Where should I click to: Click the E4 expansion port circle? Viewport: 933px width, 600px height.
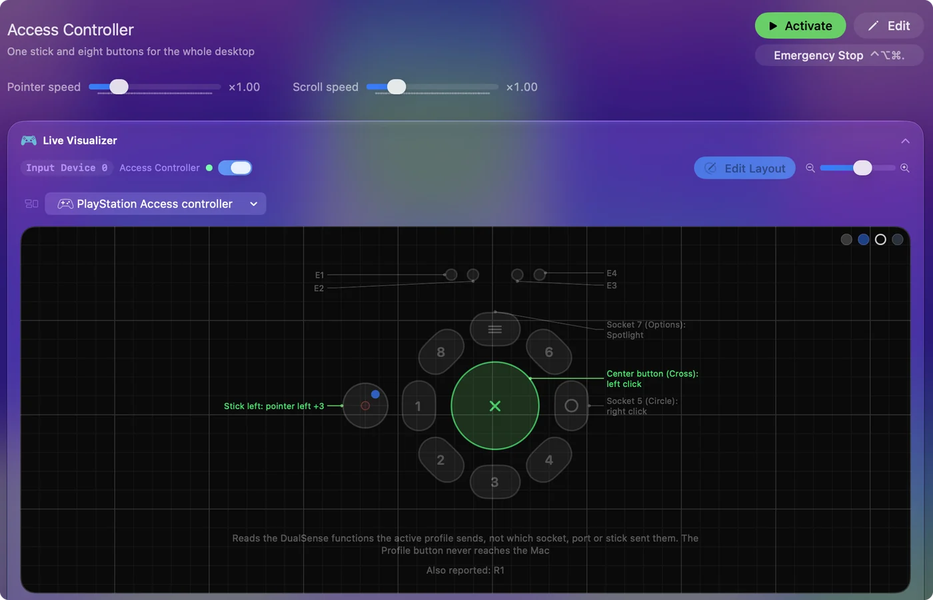[540, 274]
